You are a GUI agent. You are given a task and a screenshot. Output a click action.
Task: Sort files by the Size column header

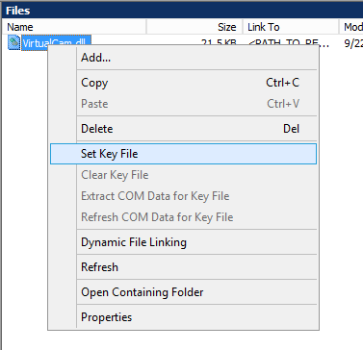click(x=194, y=27)
